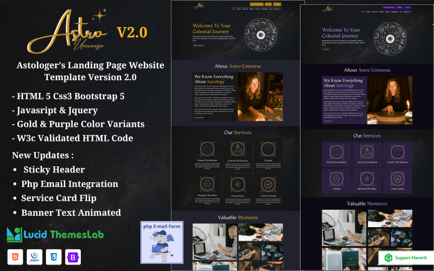Click the jQuery badge icon
This screenshot has height=271, width=434.
[33, 256]
